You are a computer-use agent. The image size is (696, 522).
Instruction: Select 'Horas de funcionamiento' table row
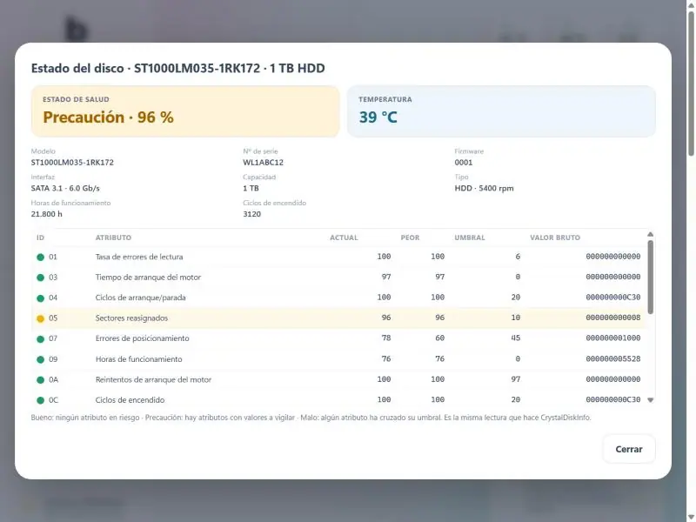[x=338, y=358]
